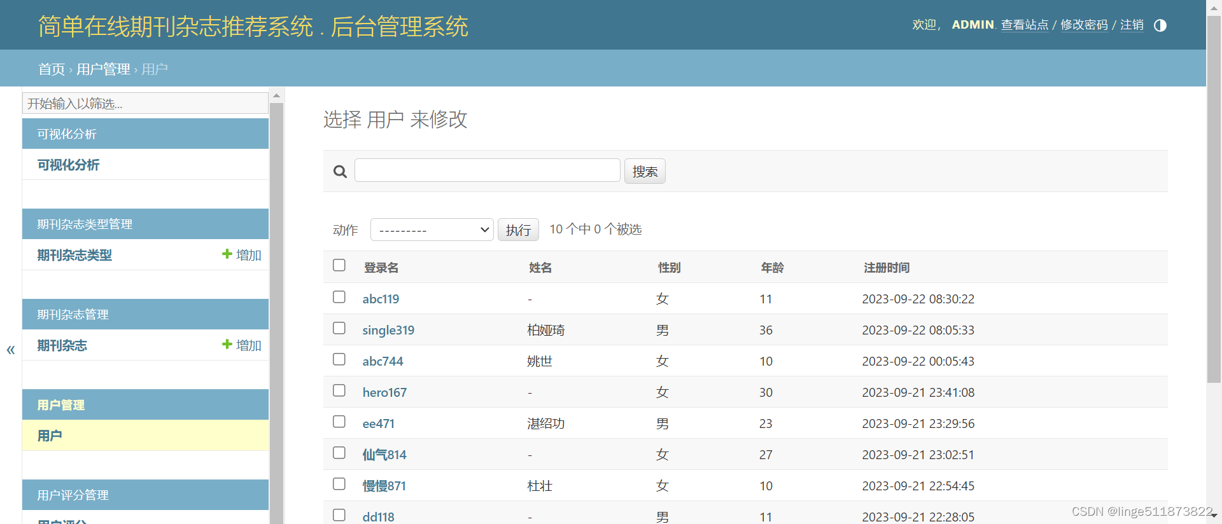Click name cell 湛绍功
The image size is (1222, 524).
click(x=546, y=424)
